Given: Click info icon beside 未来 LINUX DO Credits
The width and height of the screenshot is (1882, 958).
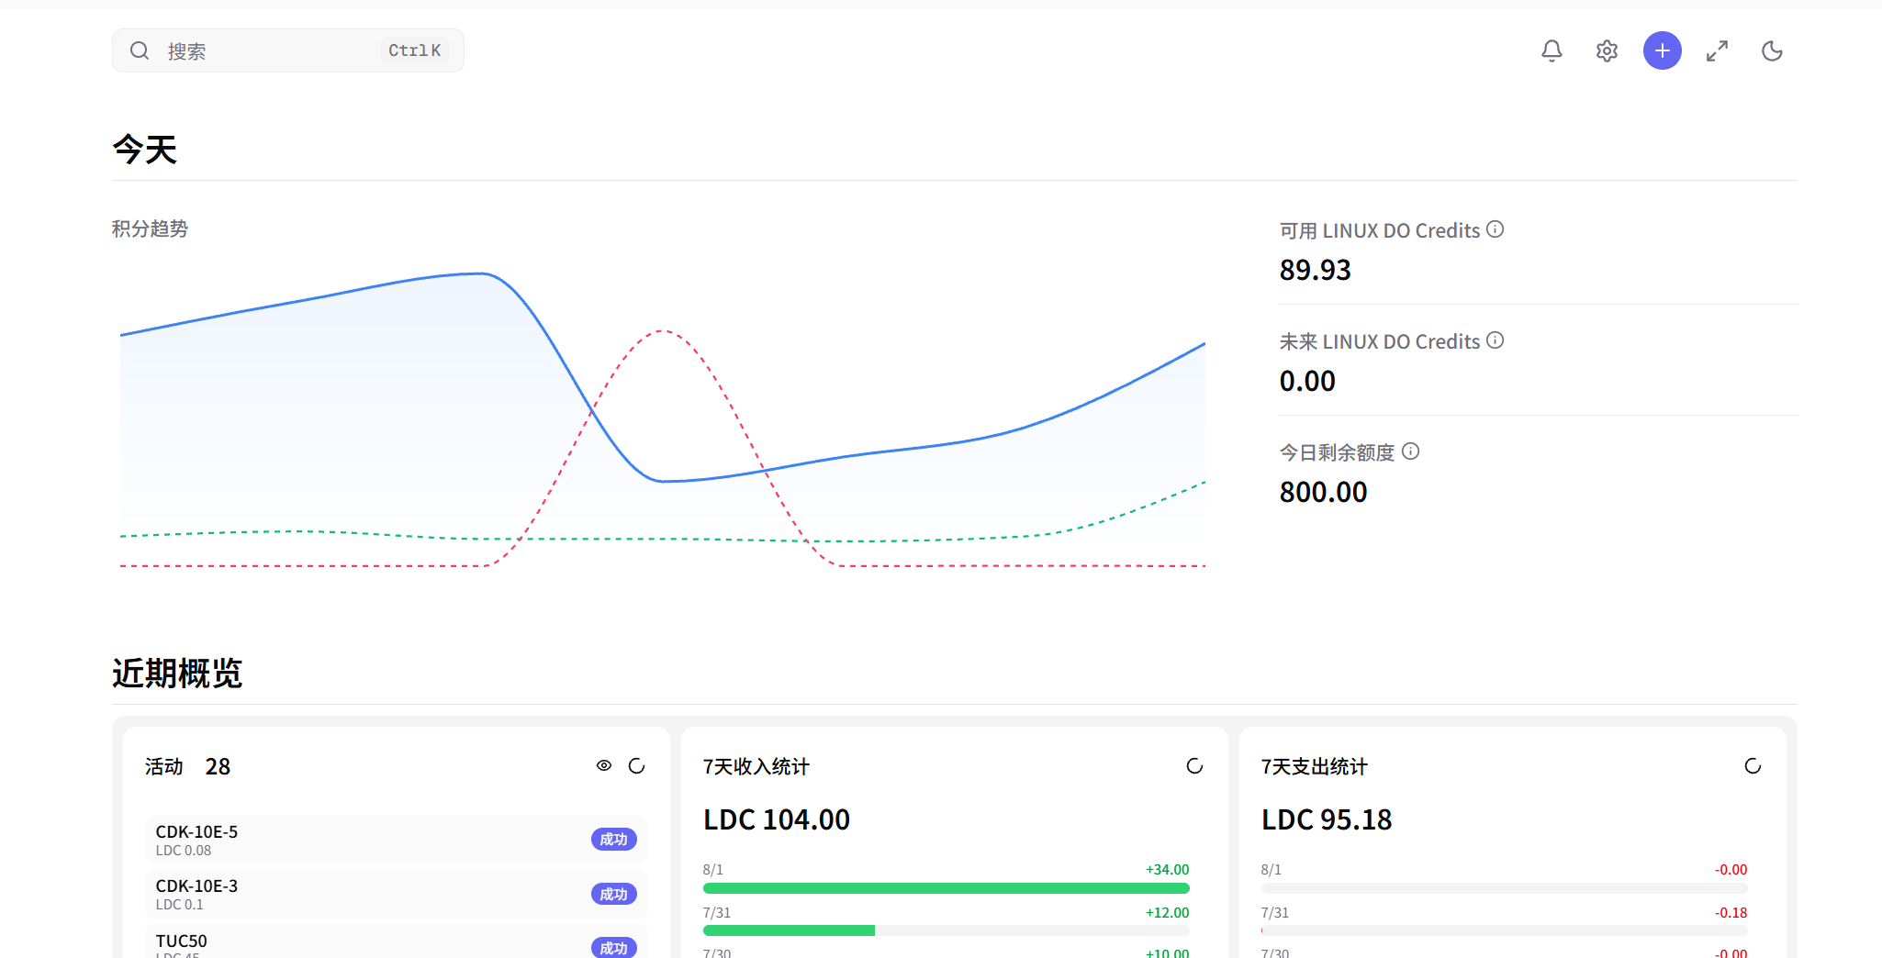Looking at the screenshot, I should tap(1496, 340).
